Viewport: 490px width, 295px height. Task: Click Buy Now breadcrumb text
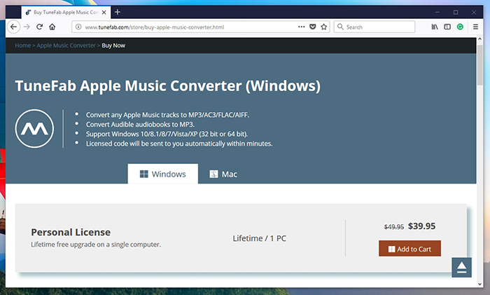tap(113, 46)
